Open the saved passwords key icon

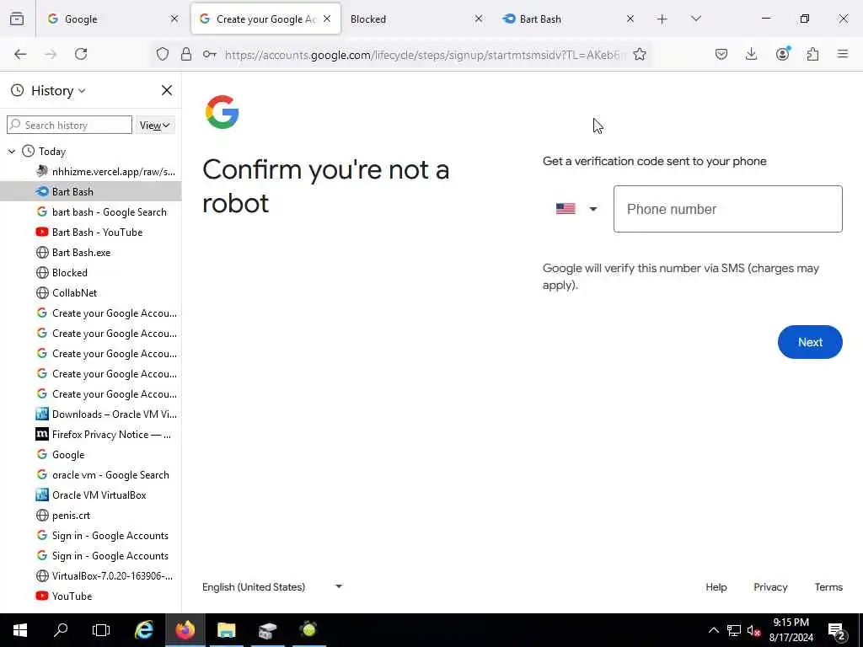click(209, 54)
